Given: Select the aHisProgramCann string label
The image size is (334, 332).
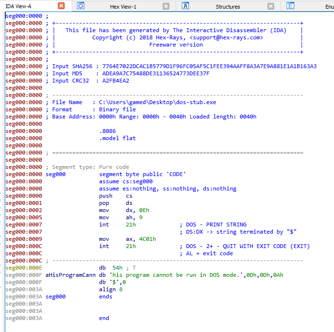Looking at the screenshot, I should pyautogui.click(x=71, y=275).
